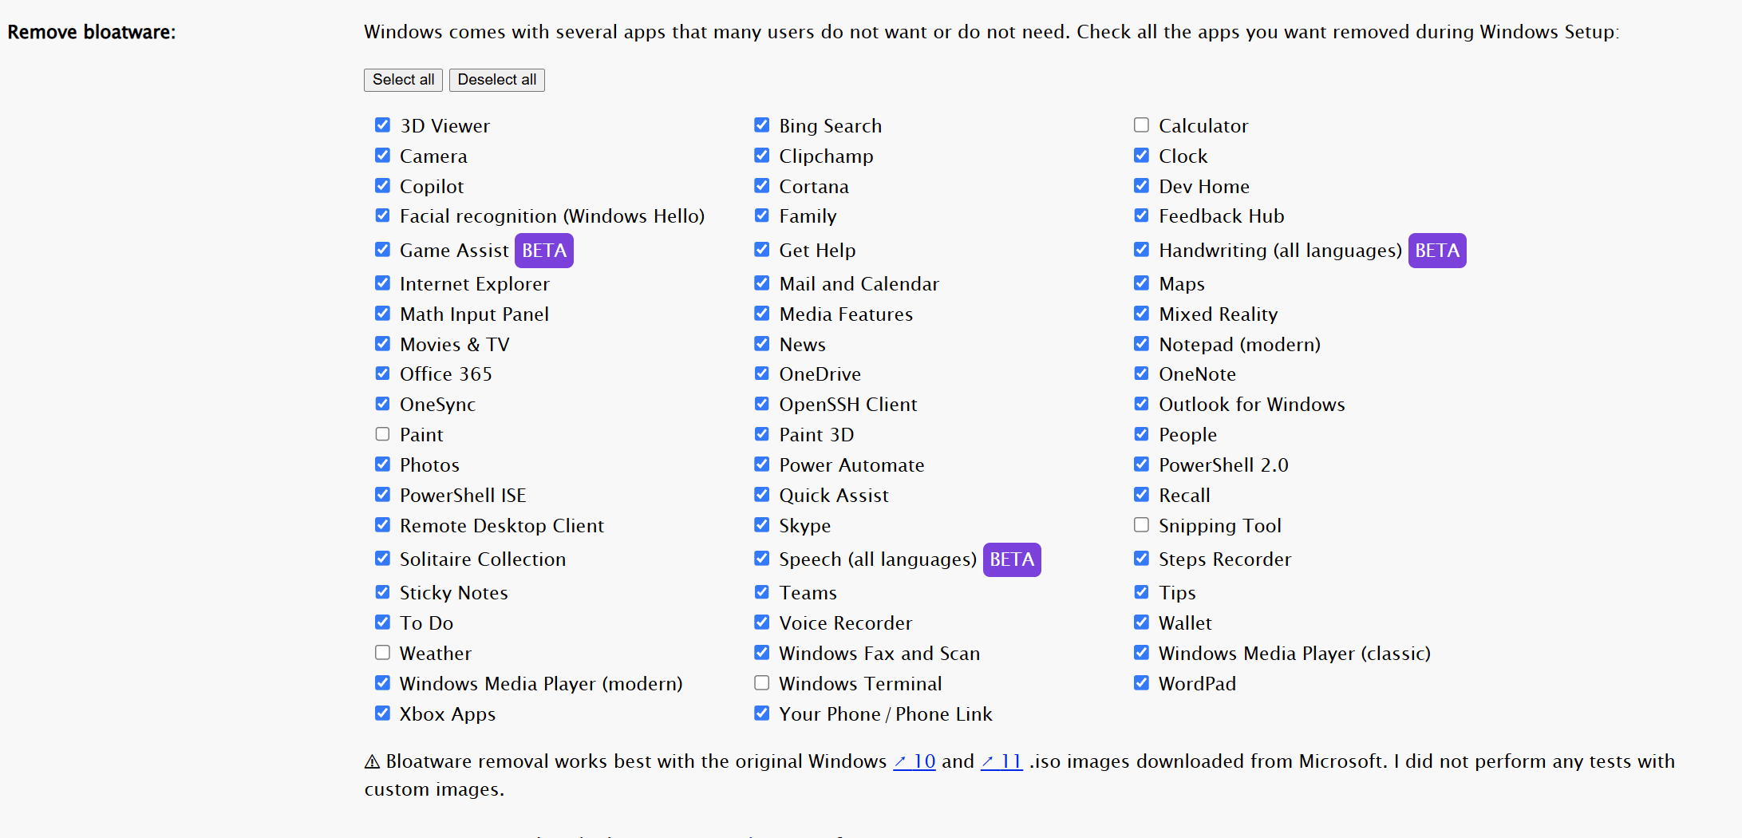This screenshot has height=838, width=1742.
Task: Uncheck the Cortana checkbox
Action: pyautogui.click(x=762, y=186)
